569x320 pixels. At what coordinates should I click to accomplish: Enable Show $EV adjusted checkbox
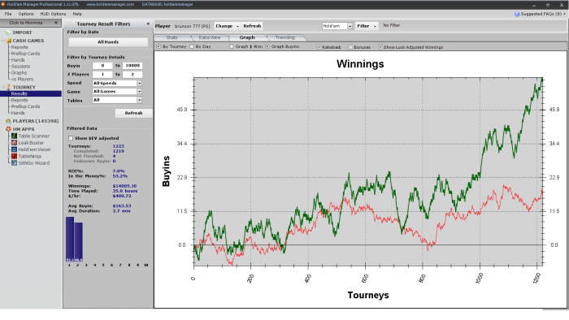point(71,138)
